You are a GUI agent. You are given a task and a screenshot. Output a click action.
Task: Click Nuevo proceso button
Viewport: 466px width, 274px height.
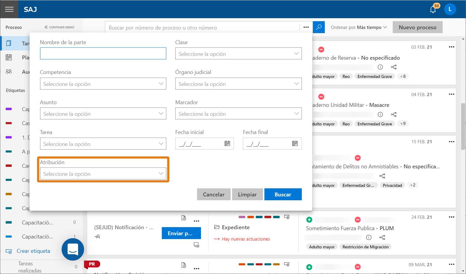[x=418, y=27]
